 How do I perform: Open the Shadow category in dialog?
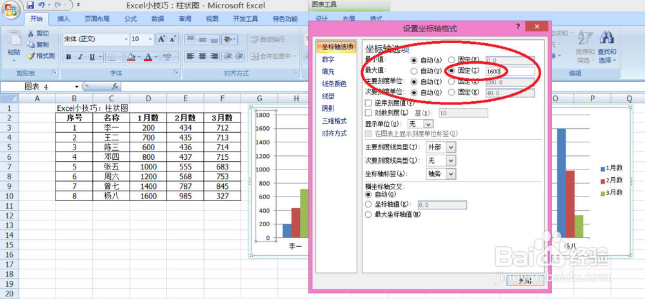(x=328, y=108)
